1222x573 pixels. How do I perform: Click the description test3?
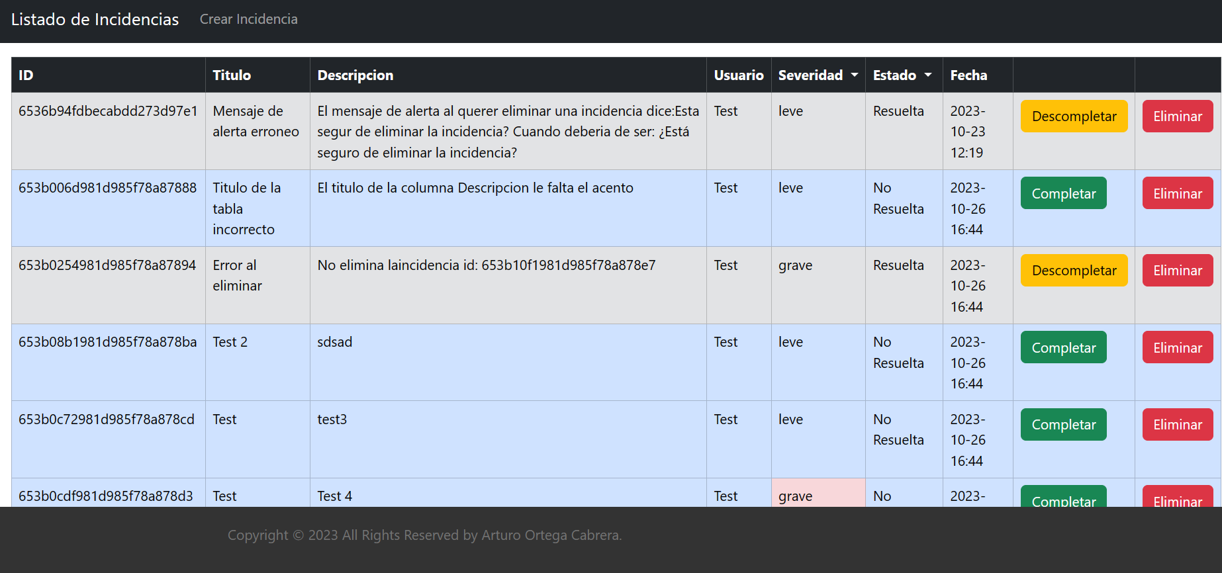332,419
